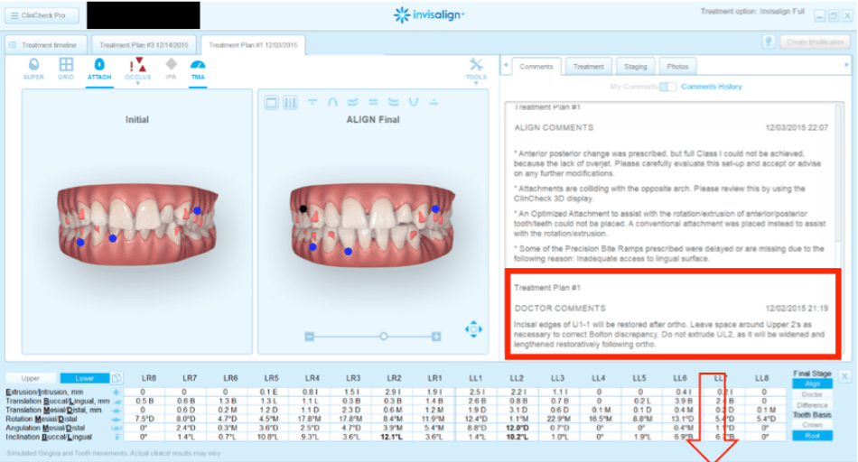This screenshot has width=858, height=462.
Task: Select Align under Final Stage
Action: [812, 383]
